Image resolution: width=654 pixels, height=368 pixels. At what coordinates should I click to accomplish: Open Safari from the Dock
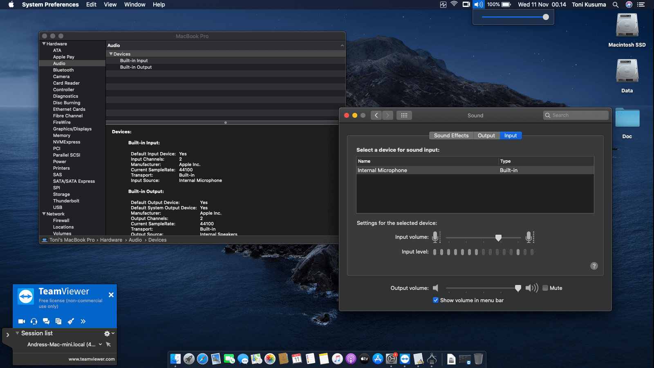click(x=202, y=359)
